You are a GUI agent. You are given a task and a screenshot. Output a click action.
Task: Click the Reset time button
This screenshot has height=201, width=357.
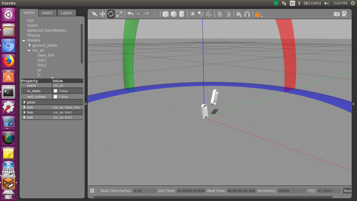pyautogui.click(x=347, y=191)
